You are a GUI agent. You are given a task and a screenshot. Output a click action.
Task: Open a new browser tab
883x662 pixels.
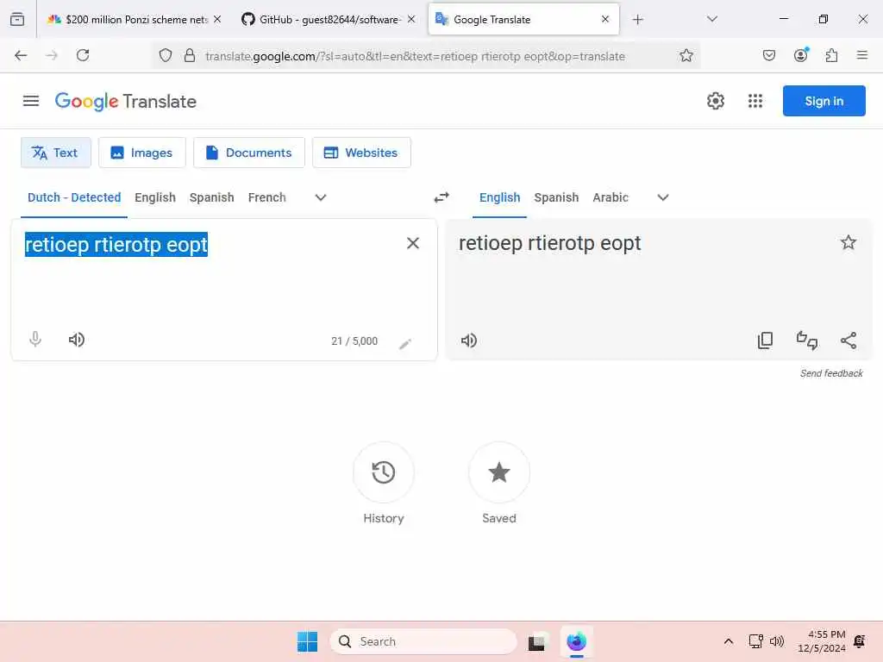637,20
